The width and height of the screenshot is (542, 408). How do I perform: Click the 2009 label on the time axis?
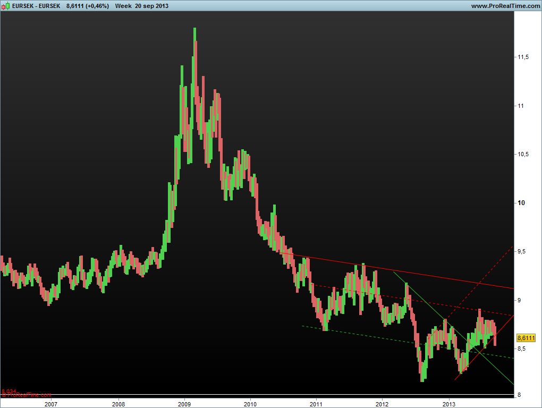(x=184, y=403)
